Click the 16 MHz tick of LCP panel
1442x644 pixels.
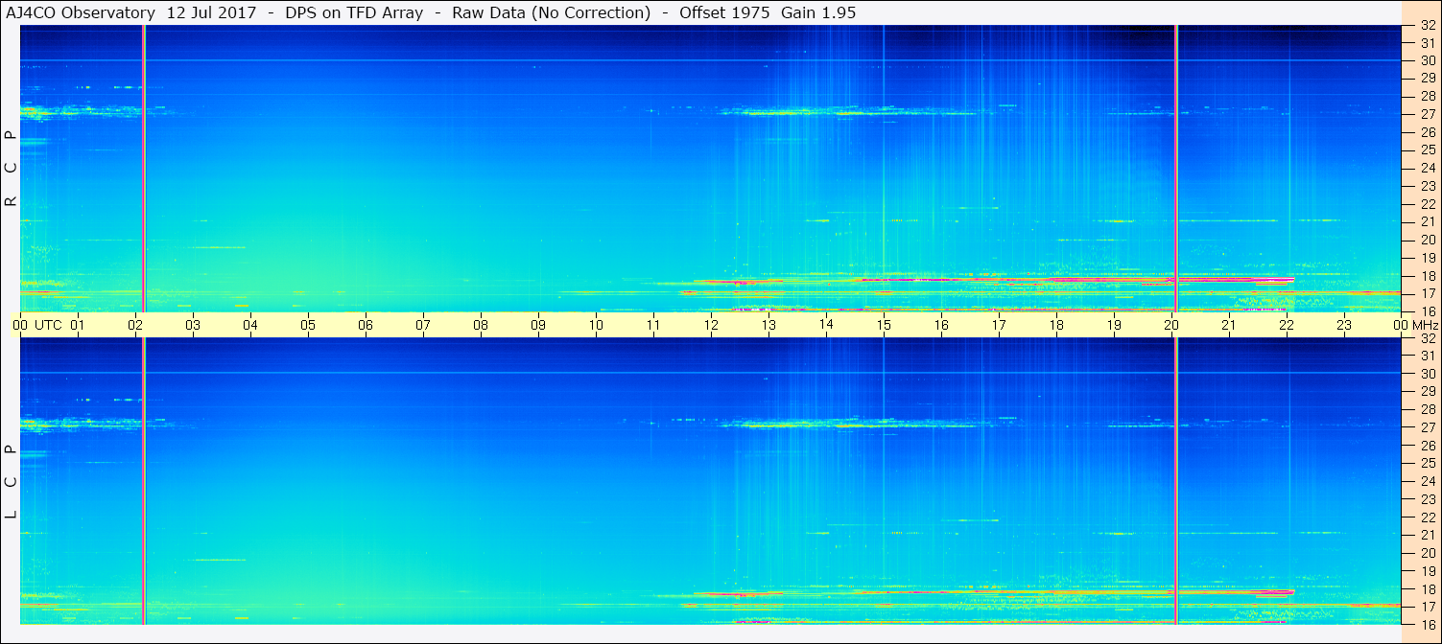point(1427,624)
